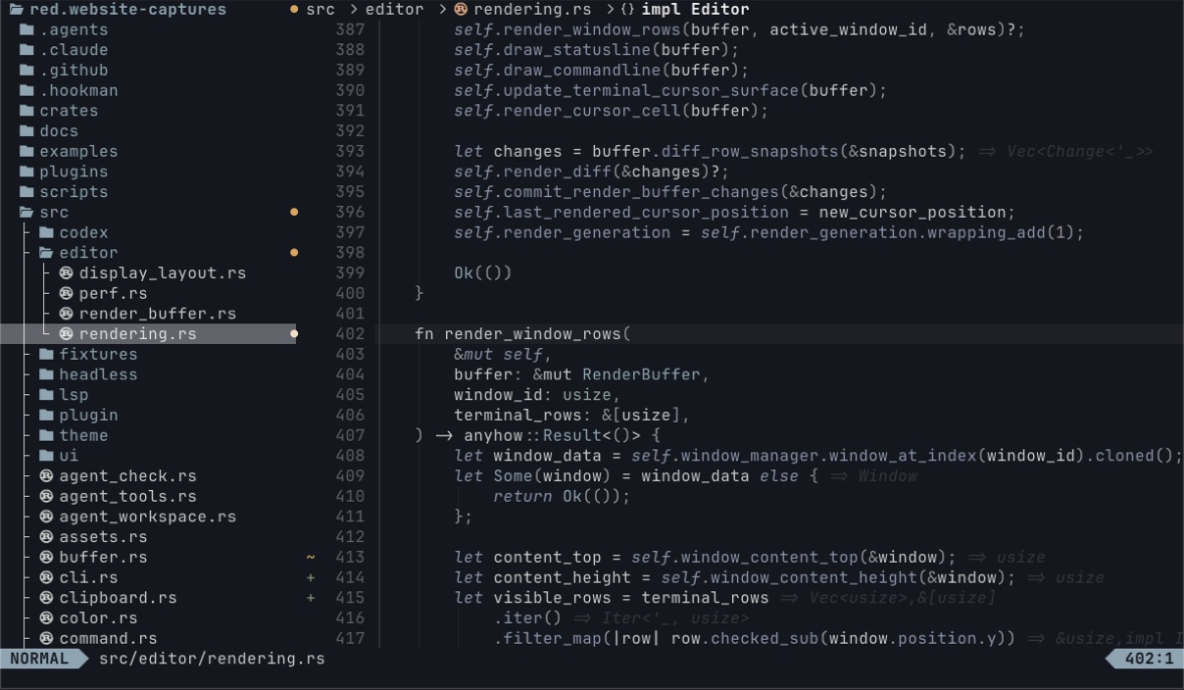Viewport: 1184px width, 690px height.
Task: Click the braces symbol icon before impl Editor
Action: (627, 9)
